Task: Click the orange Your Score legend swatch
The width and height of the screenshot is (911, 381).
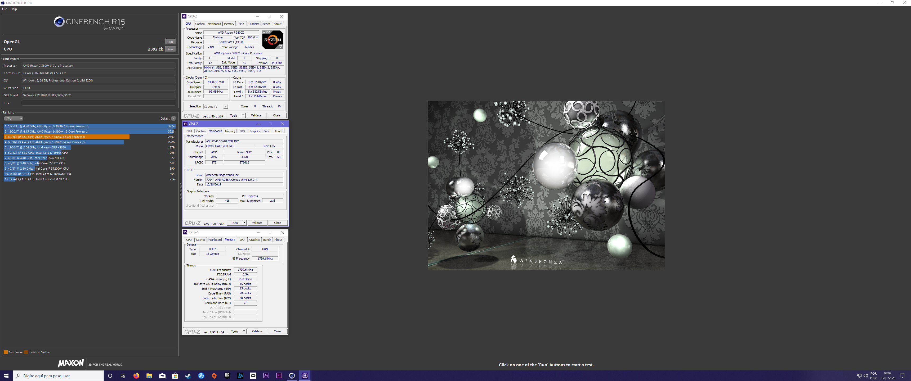Action: pyautogui.click(x=6, y=352)
